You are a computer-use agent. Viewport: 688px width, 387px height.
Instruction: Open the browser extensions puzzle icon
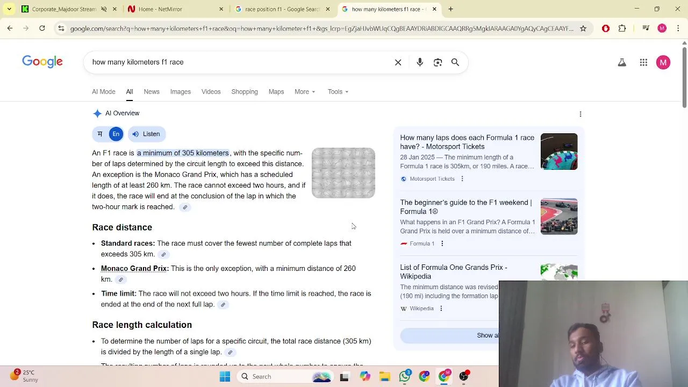click(622, 28)
